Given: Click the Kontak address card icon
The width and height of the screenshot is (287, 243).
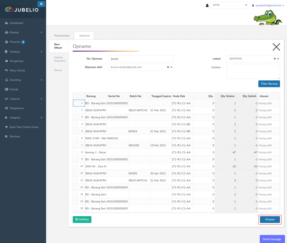Looking at the screenshot, I should coord(6,89).
